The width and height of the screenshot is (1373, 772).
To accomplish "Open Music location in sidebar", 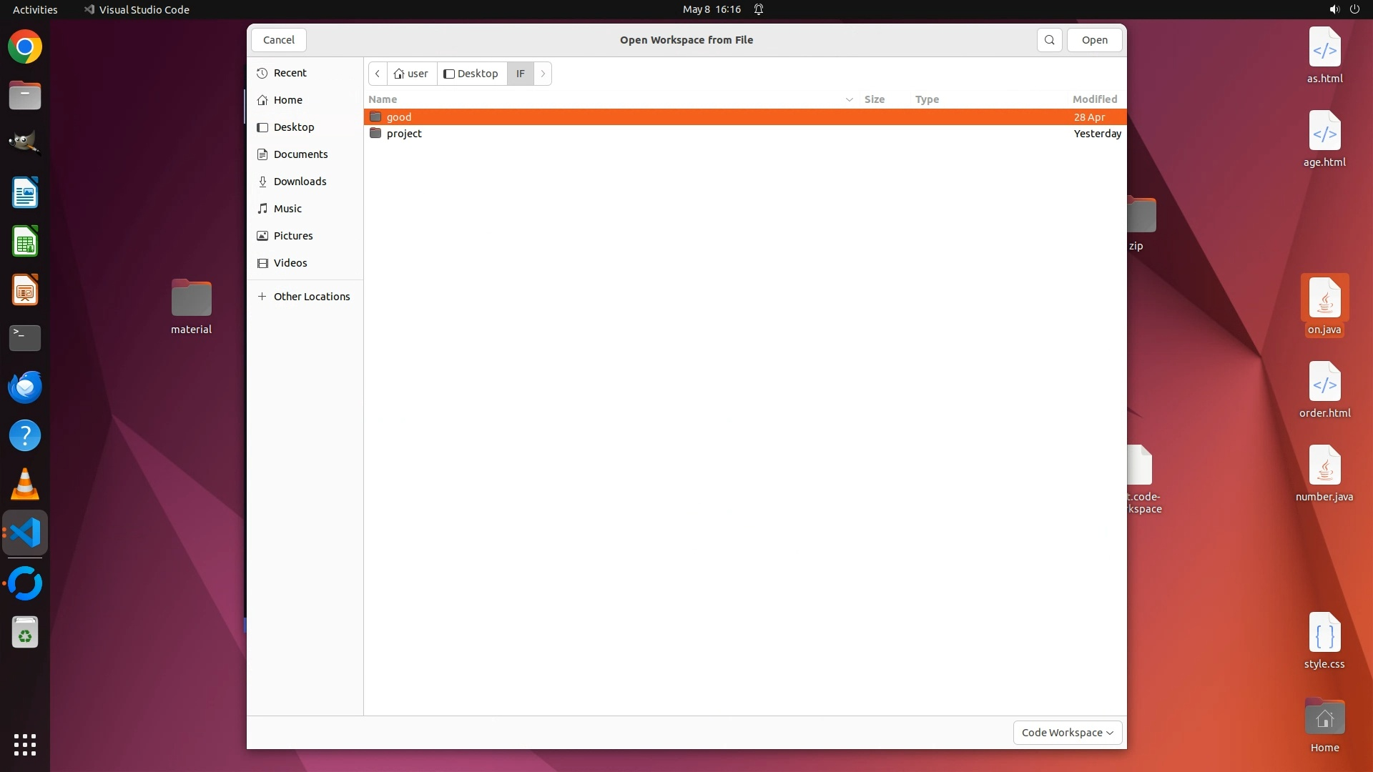I will click(x=287, y=209).
